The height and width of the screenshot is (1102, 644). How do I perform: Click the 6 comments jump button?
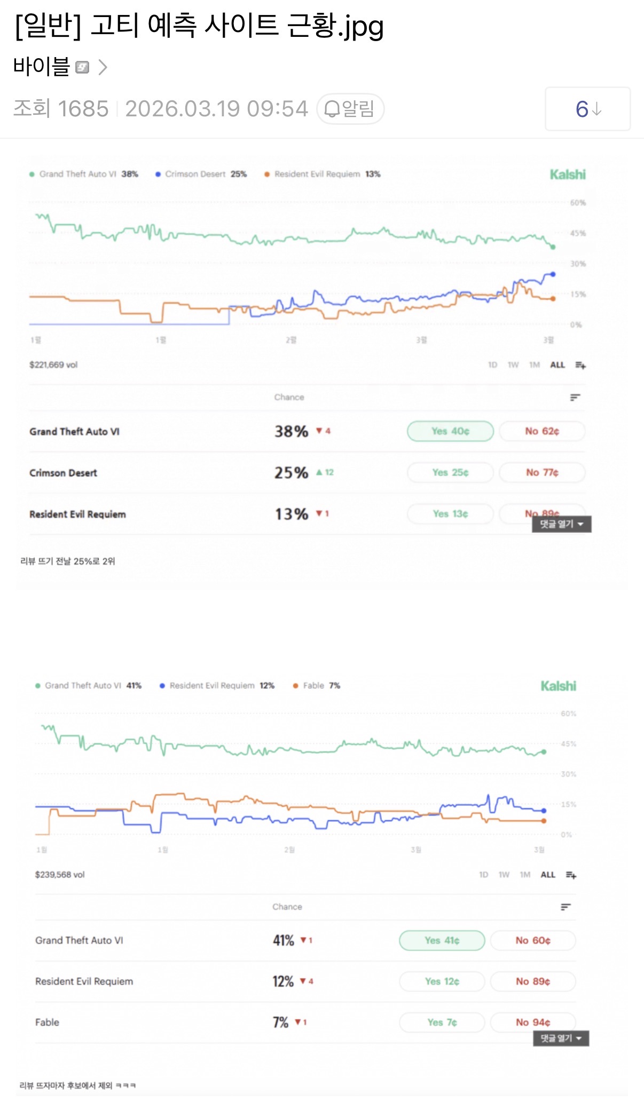tap(587, 109)
